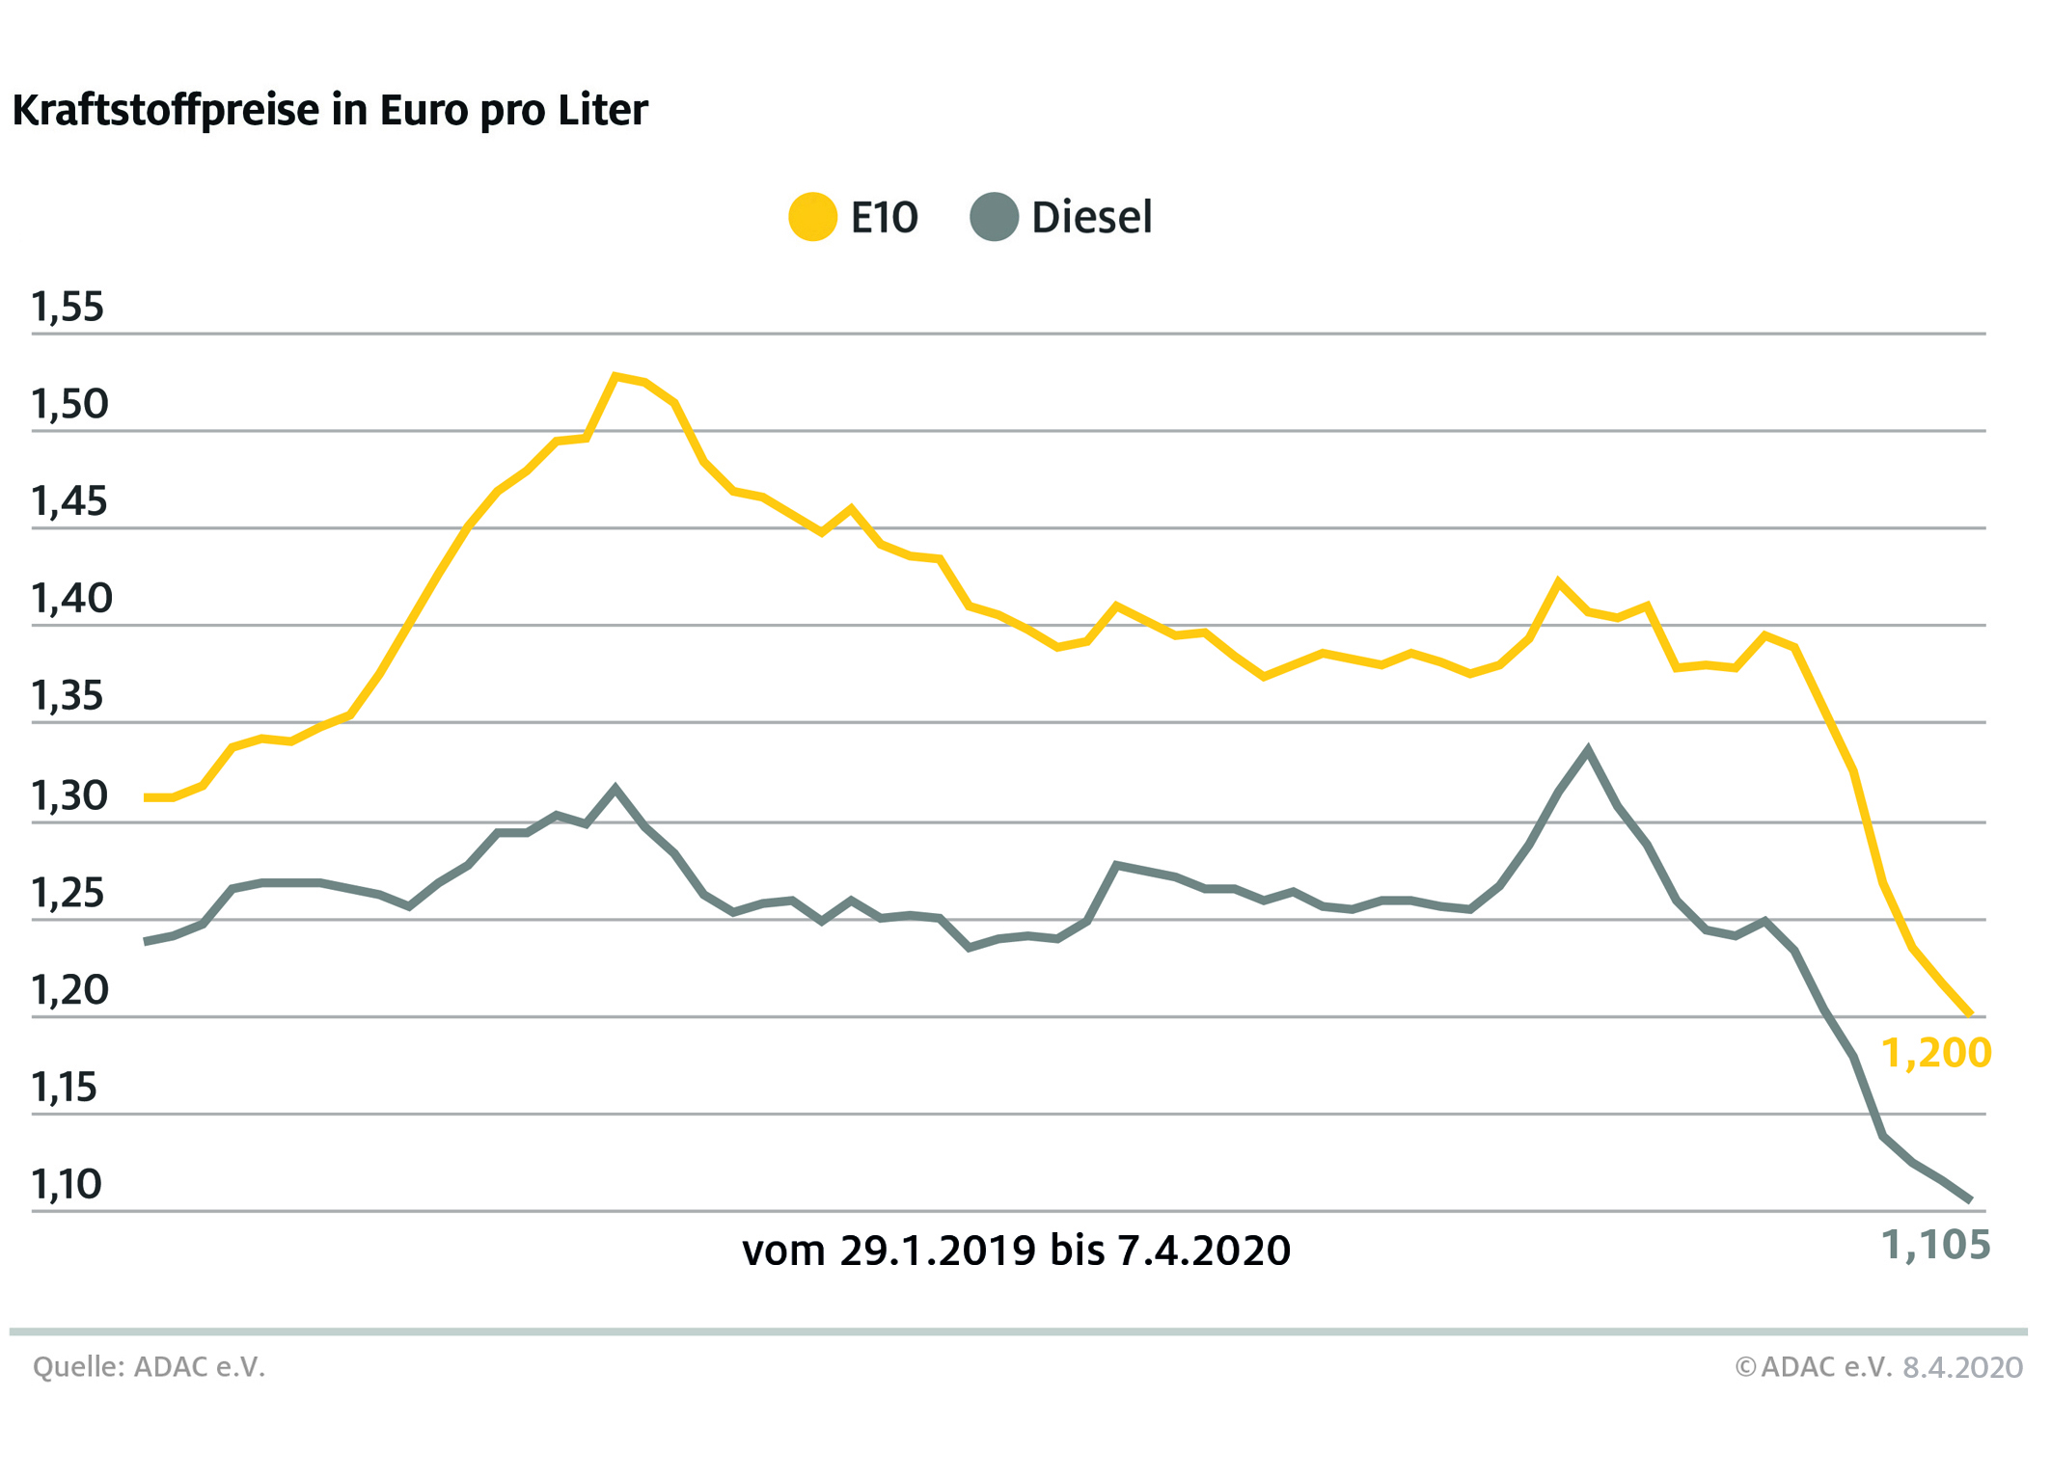Click the gray Diesel legend dot
This screenshot has width=2051, height=1480.
coord(994,217)
